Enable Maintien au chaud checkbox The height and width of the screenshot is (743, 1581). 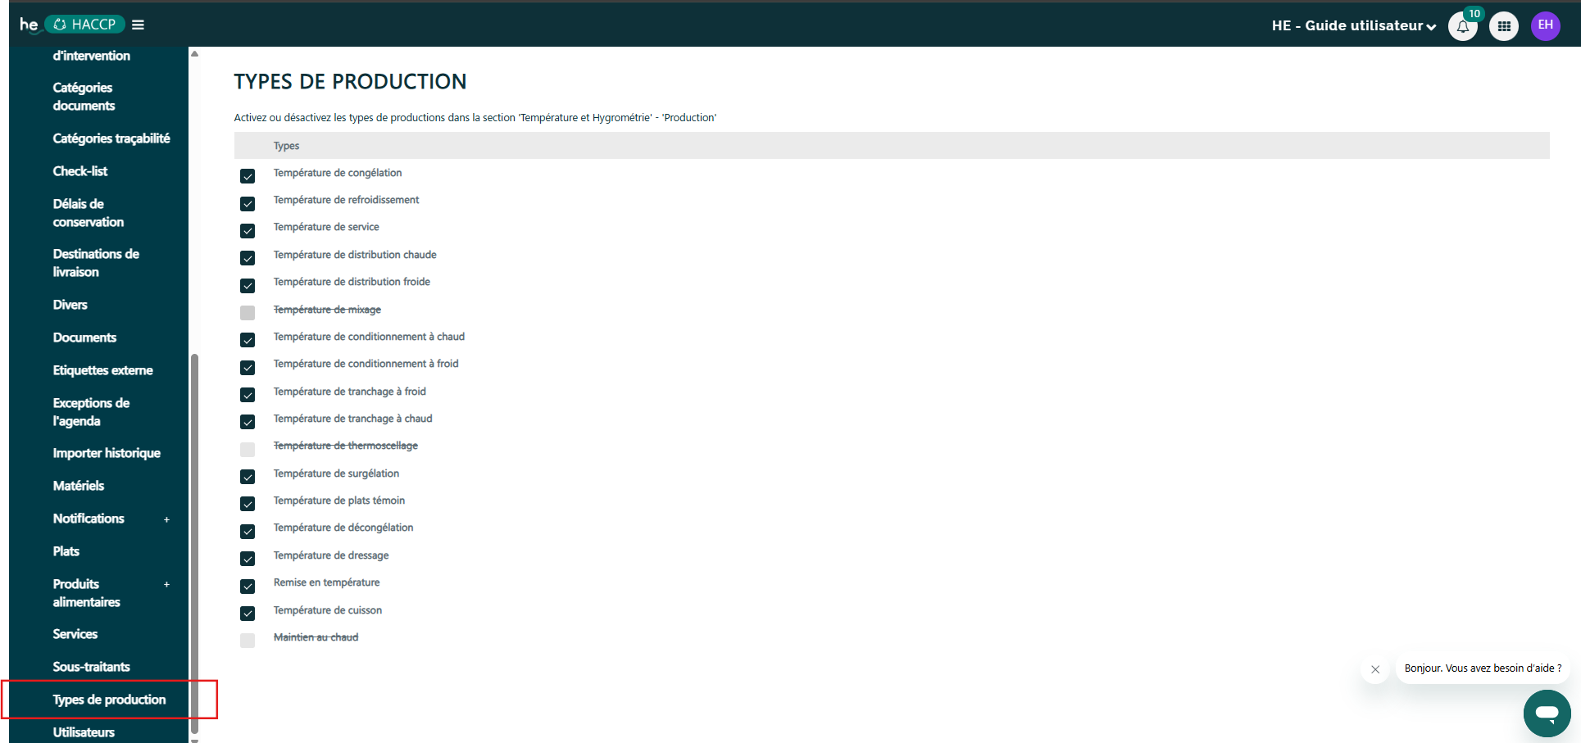(248, 641)
